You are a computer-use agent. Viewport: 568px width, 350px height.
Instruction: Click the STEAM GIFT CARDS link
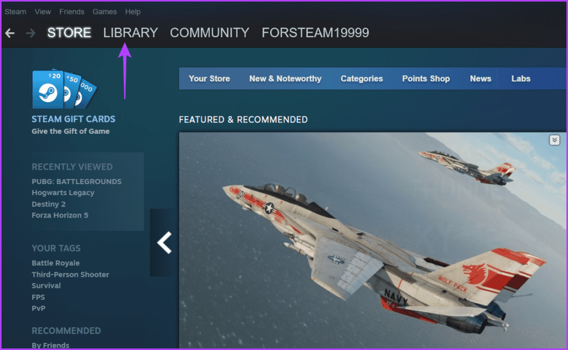pos(74,119)
